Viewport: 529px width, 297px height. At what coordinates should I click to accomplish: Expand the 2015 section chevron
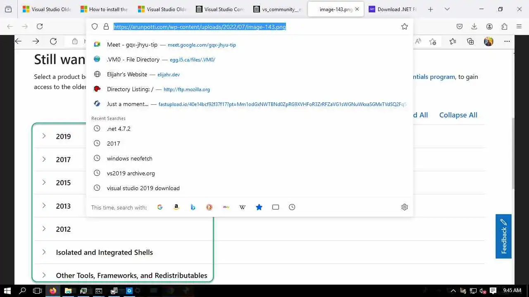44,182
